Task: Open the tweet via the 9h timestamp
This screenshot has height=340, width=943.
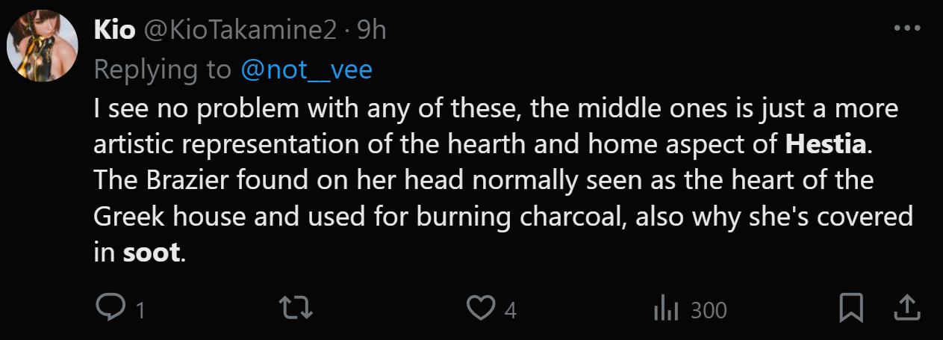Action: tap(371, 29)
